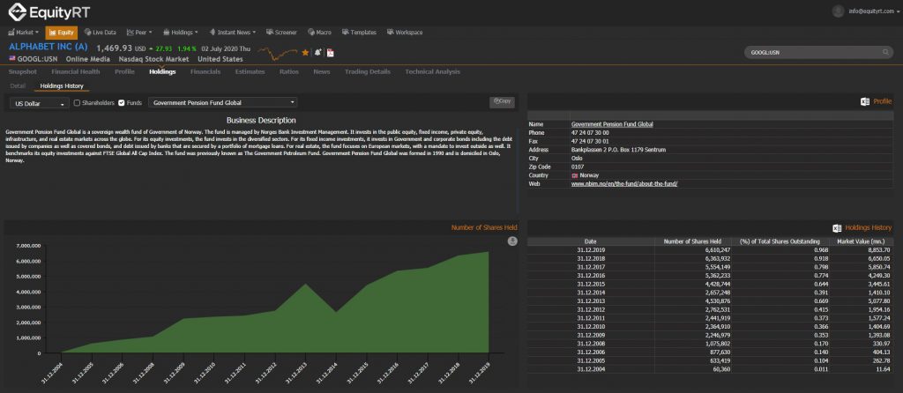
Task: Select the Zip Code value 0107
Action: 578,167
